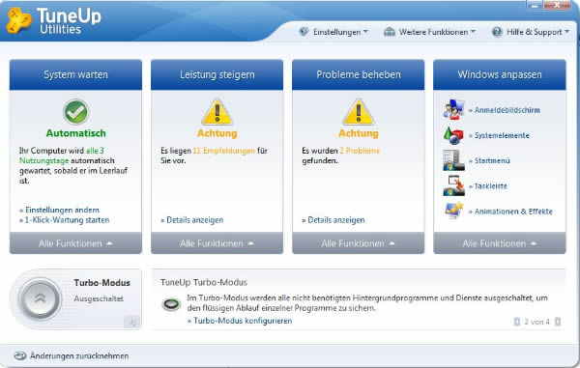This screenshot has width=580, height=368.
Task: Click the Weitere Funktionen toolbox icon
Action: [x=390, y=32]
